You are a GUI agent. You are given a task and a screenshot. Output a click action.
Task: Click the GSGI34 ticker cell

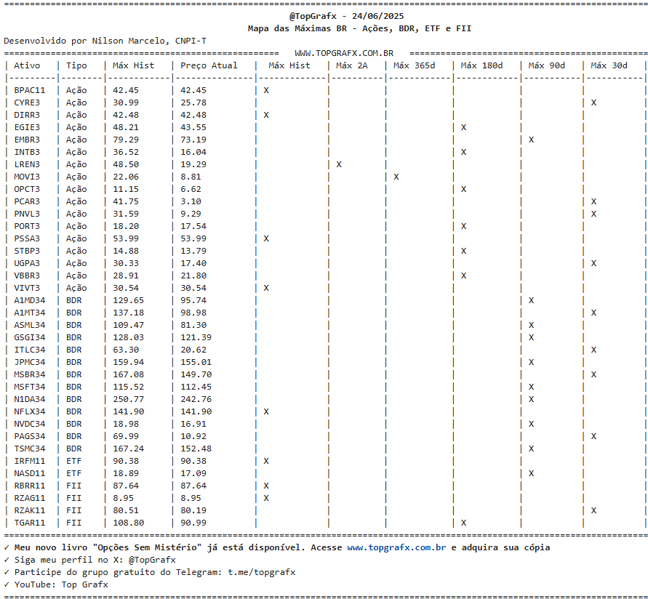[29, 337]
